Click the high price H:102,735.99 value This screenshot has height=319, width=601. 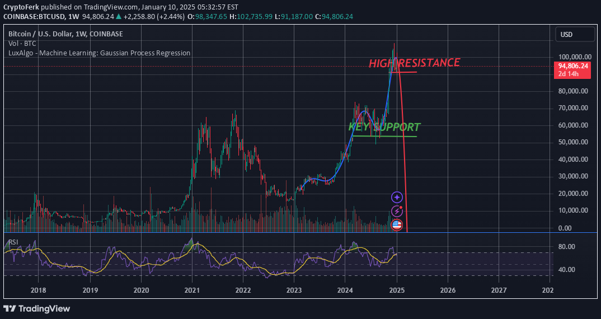click(x=251, y=16)
